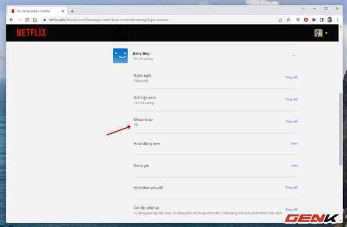This screenshot has width=347, height=227.
Task: Change the Giới hạn xem restriction
Action: pos(292,99)
